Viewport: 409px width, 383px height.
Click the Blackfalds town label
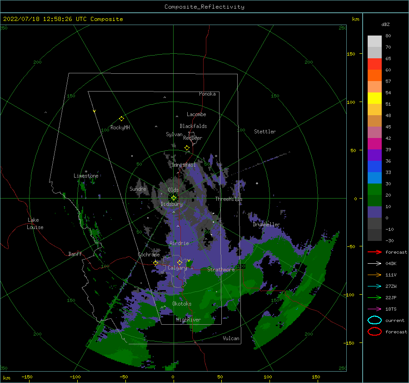193,126
